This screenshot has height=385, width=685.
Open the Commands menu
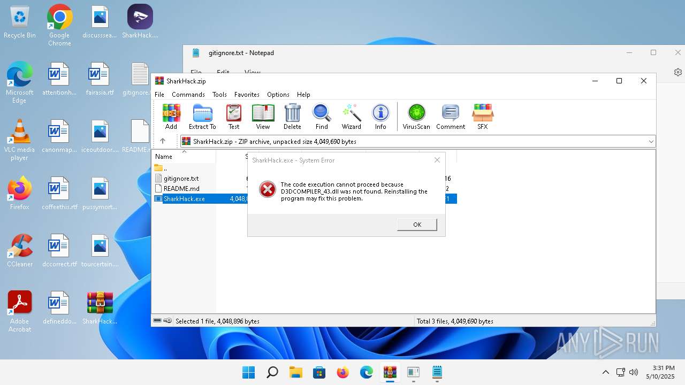point(188,94)
